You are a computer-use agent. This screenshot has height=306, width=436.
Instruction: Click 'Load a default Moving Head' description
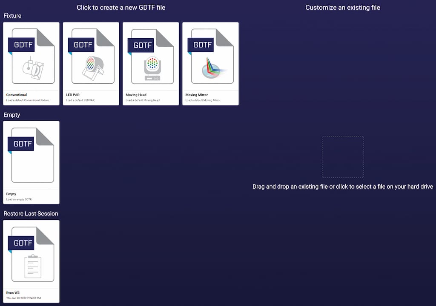143,100
